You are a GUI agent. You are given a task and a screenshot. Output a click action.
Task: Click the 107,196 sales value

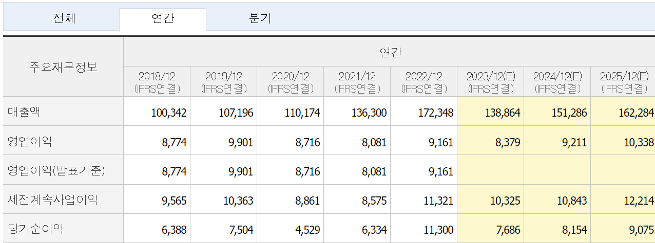236,113
